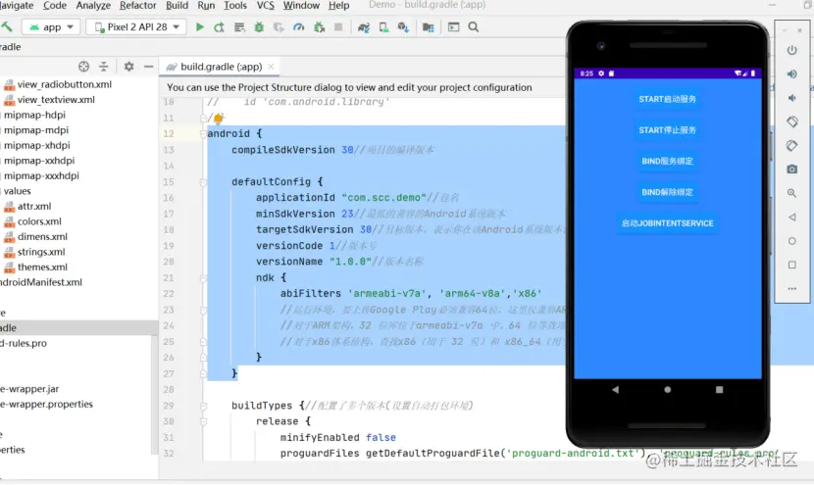
Task: Collapse the buildTypes block fold marker
Action: coord(203,406)
